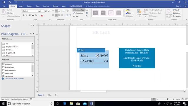Switch to the PIVOT DIAGRAM tab
The height and width of the screenshot is (106, 188).
(75, 6)
